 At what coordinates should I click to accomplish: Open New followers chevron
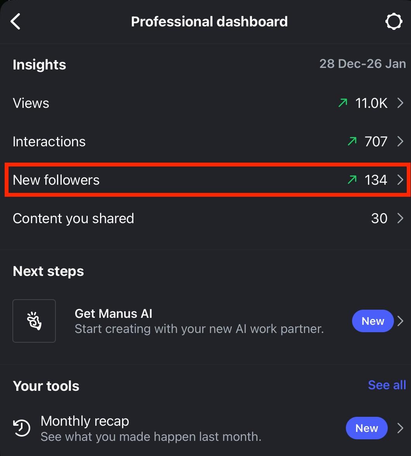click(401, 180)
